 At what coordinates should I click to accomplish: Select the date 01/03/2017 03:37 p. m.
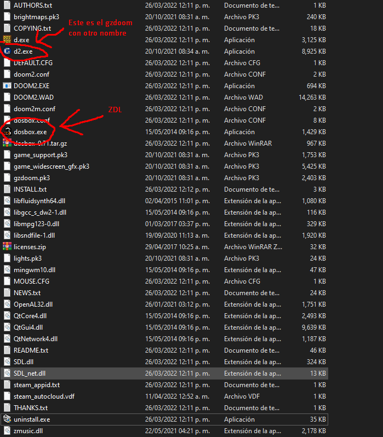pyautogui.click(x=178, y=224)
